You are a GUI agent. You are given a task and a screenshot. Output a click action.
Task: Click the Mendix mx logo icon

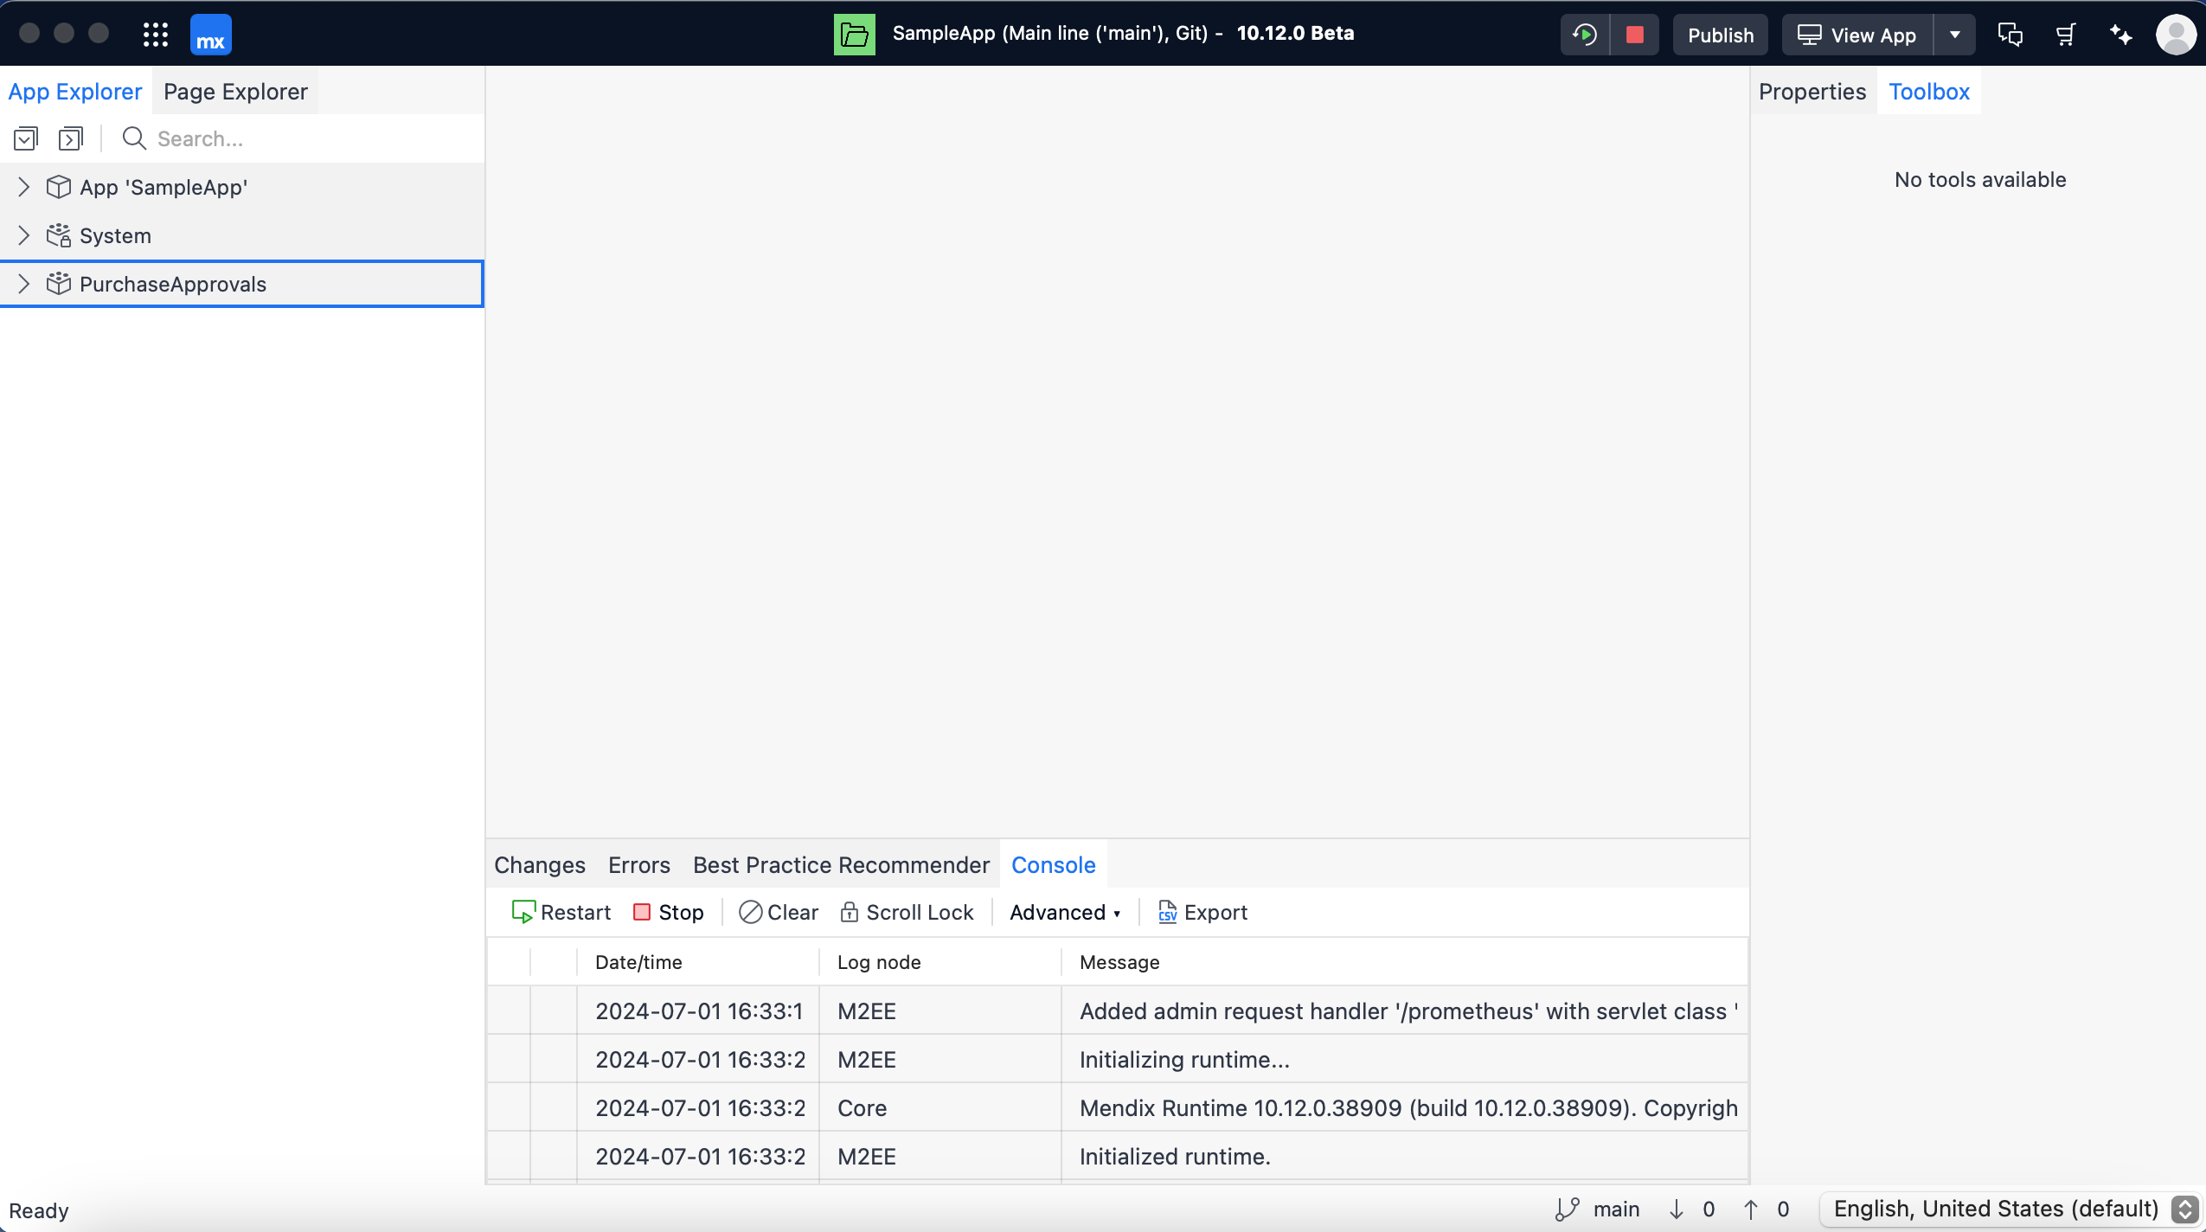click(x=210, y=35)
